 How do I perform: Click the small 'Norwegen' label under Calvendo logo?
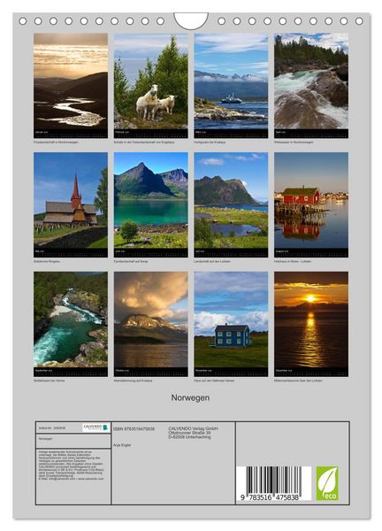point(45,439)
